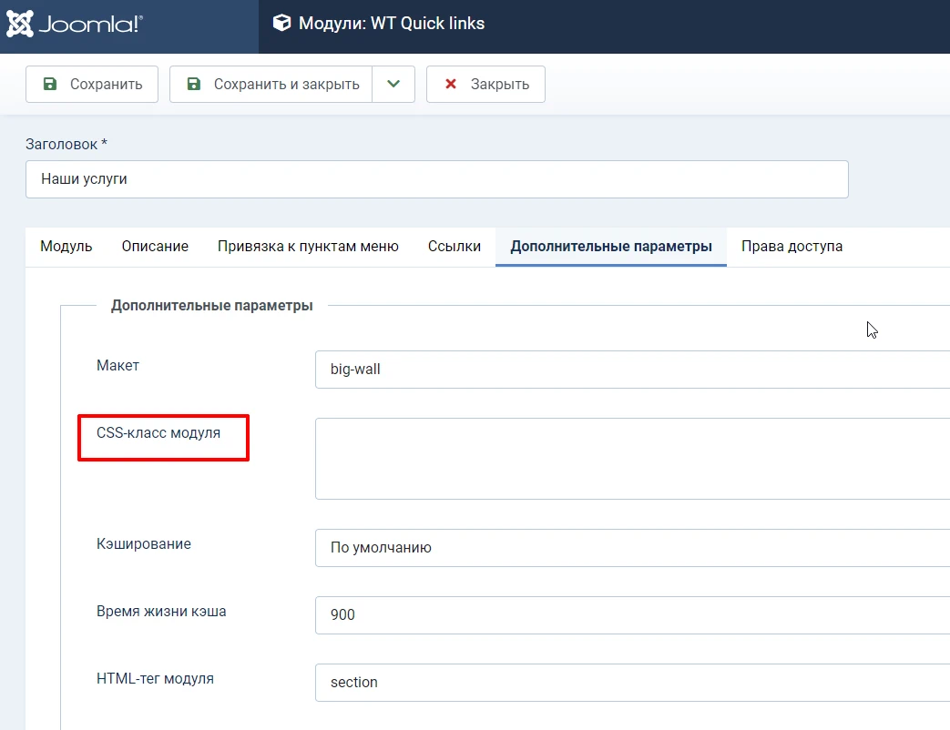Select the Привязка к пунктам меню tab

click(307, 246)
